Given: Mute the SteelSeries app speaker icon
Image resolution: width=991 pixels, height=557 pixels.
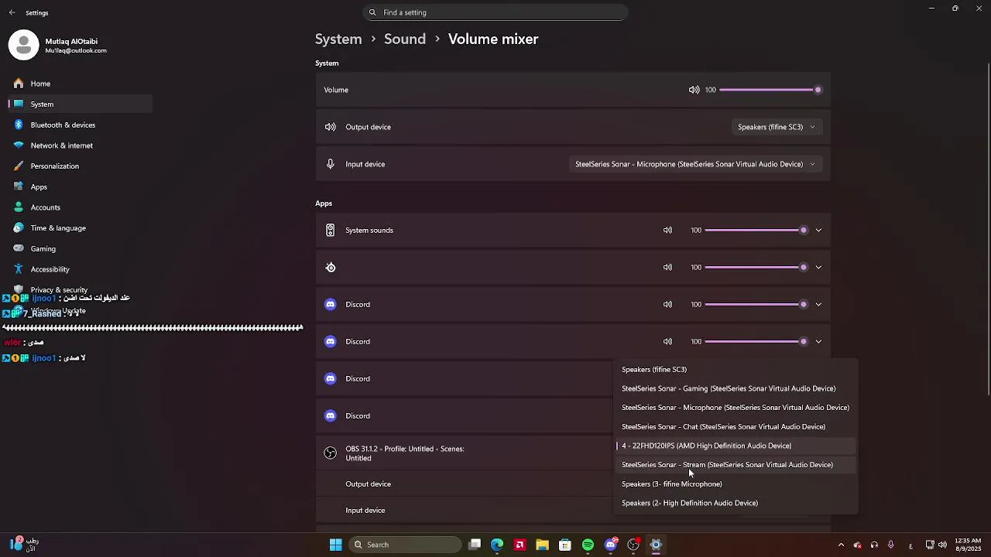Looking at the screenshot, I should (667, 267).
